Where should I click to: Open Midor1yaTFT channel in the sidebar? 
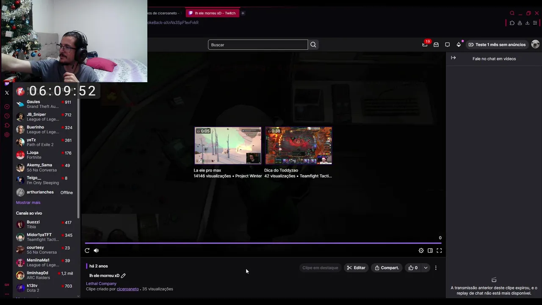45,237
